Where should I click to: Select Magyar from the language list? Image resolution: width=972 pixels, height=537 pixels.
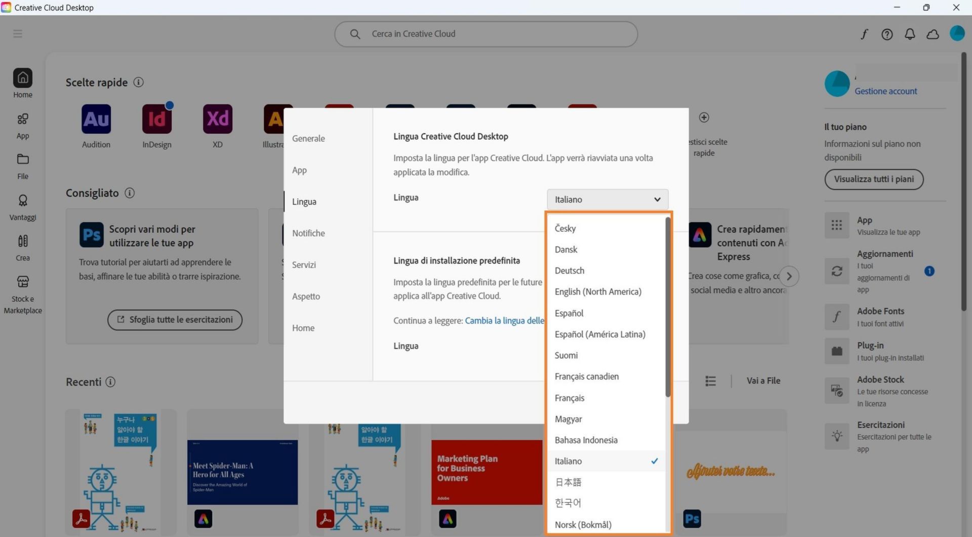click(606, 419)
